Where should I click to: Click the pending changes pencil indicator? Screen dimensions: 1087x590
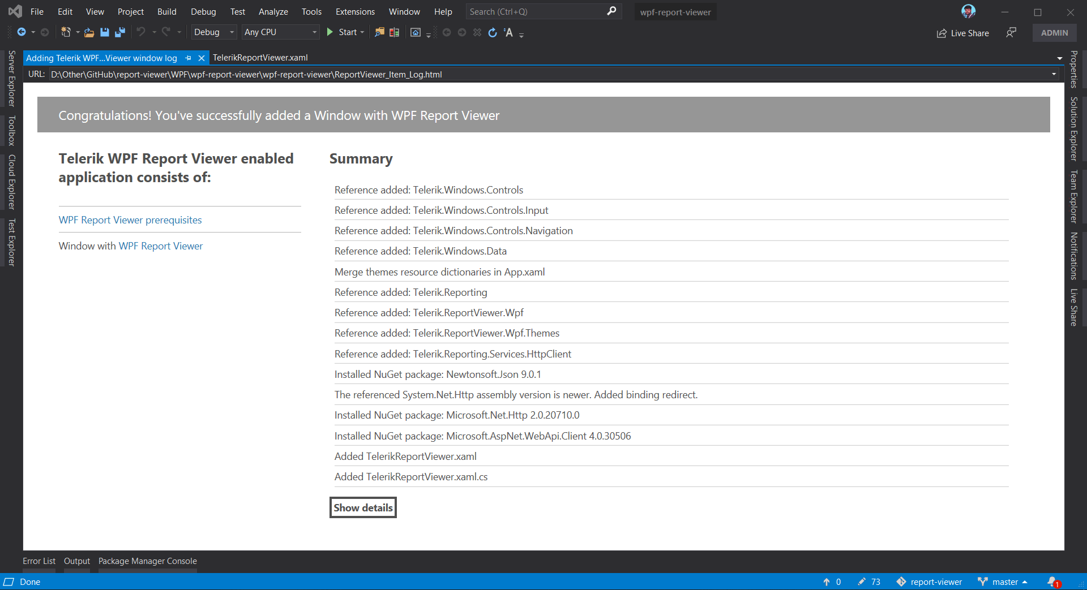click(x=869, y=582)
